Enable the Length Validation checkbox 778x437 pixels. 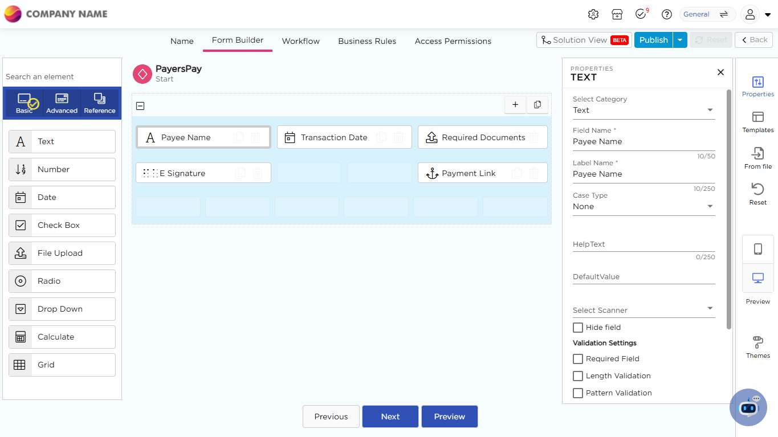[578, 376]
